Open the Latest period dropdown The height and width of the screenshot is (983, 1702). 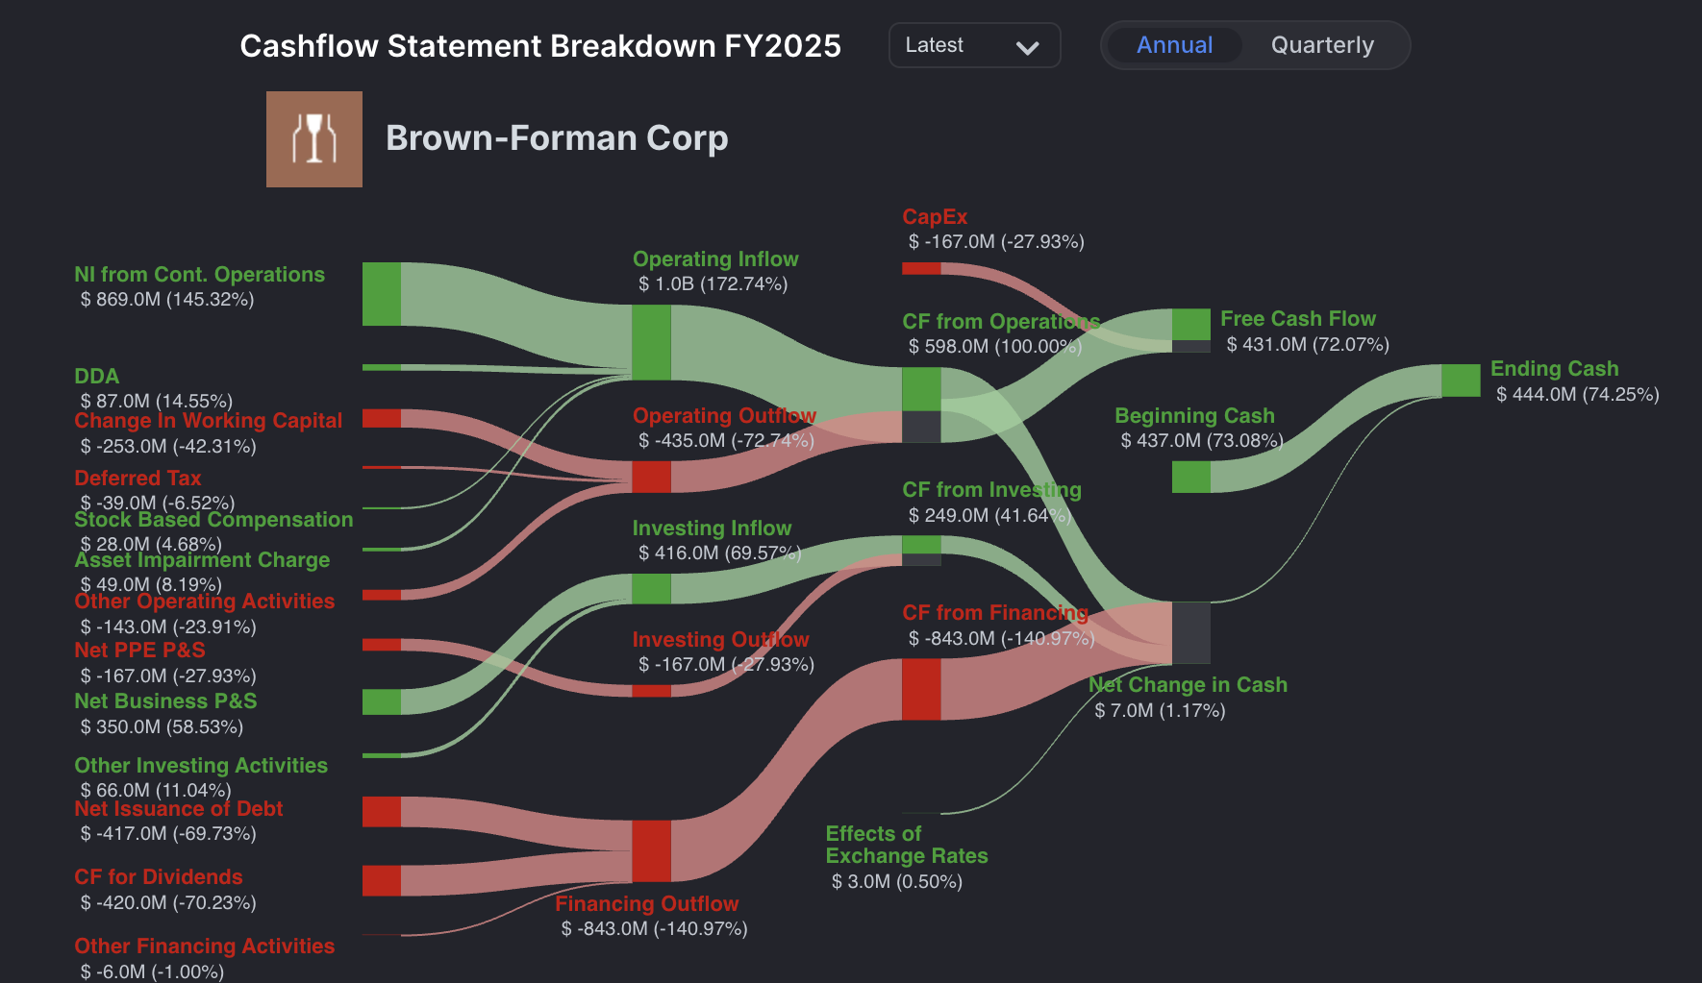click(x=974, y=45)
